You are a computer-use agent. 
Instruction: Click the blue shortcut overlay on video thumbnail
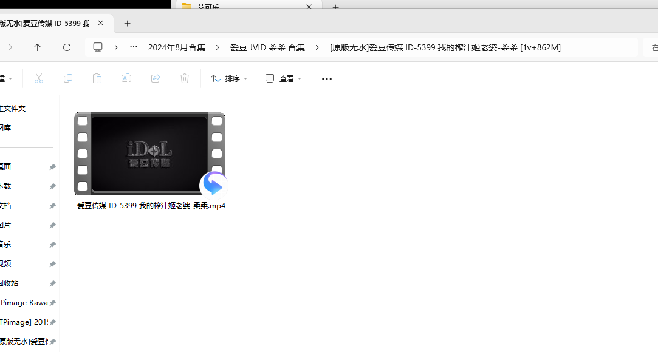[214, 184]
